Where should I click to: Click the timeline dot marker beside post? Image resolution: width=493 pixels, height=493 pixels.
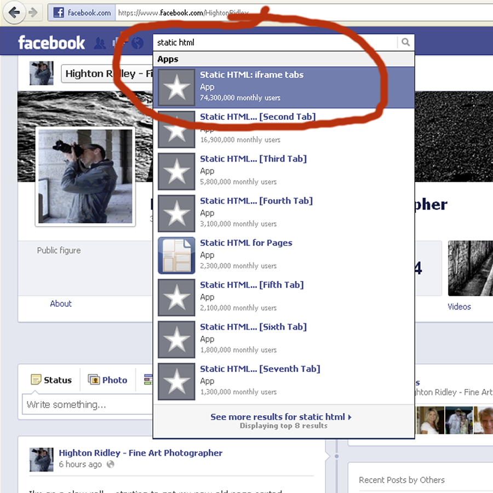tap(336, 456)
